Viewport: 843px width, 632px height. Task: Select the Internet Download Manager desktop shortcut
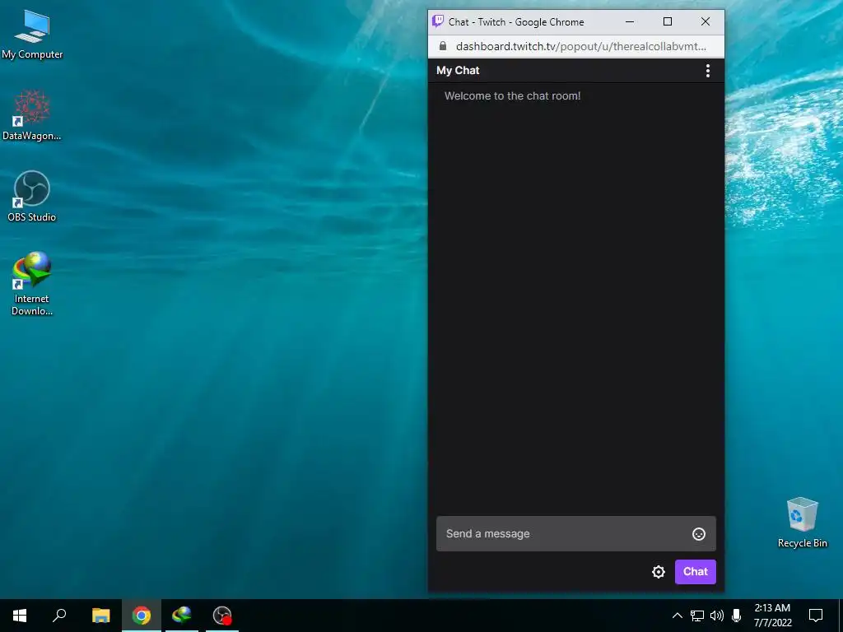pyautogui.click(x=32, y=284)
